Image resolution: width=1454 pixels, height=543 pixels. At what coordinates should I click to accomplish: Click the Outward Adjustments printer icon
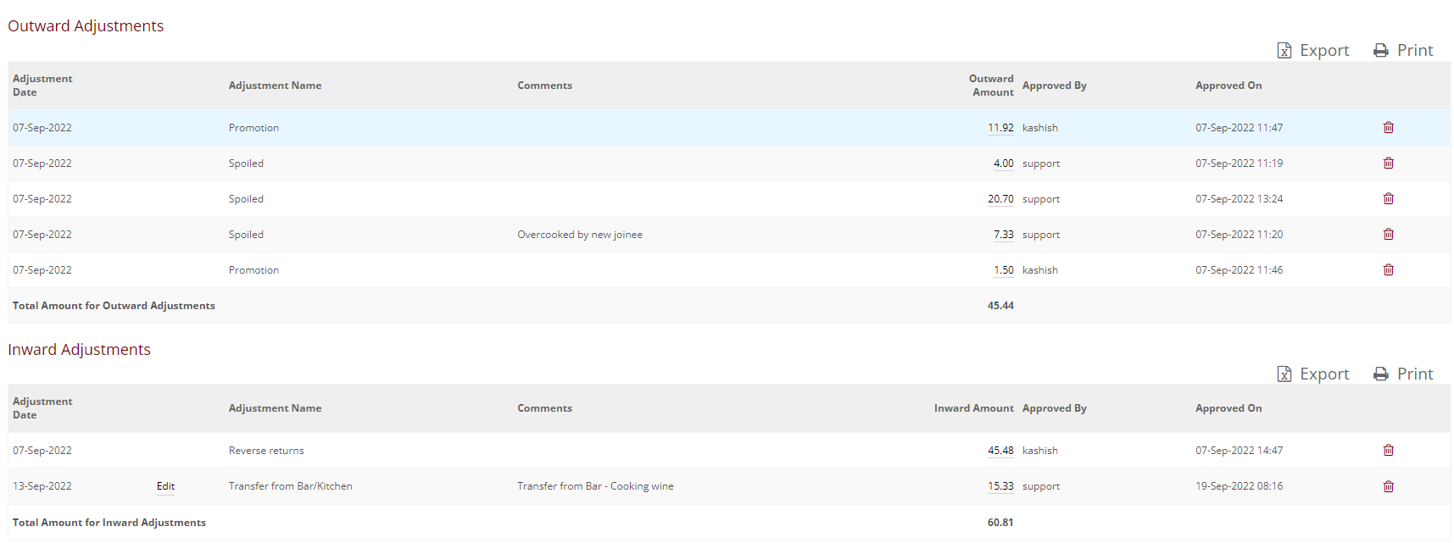[x=1381, y=51]
